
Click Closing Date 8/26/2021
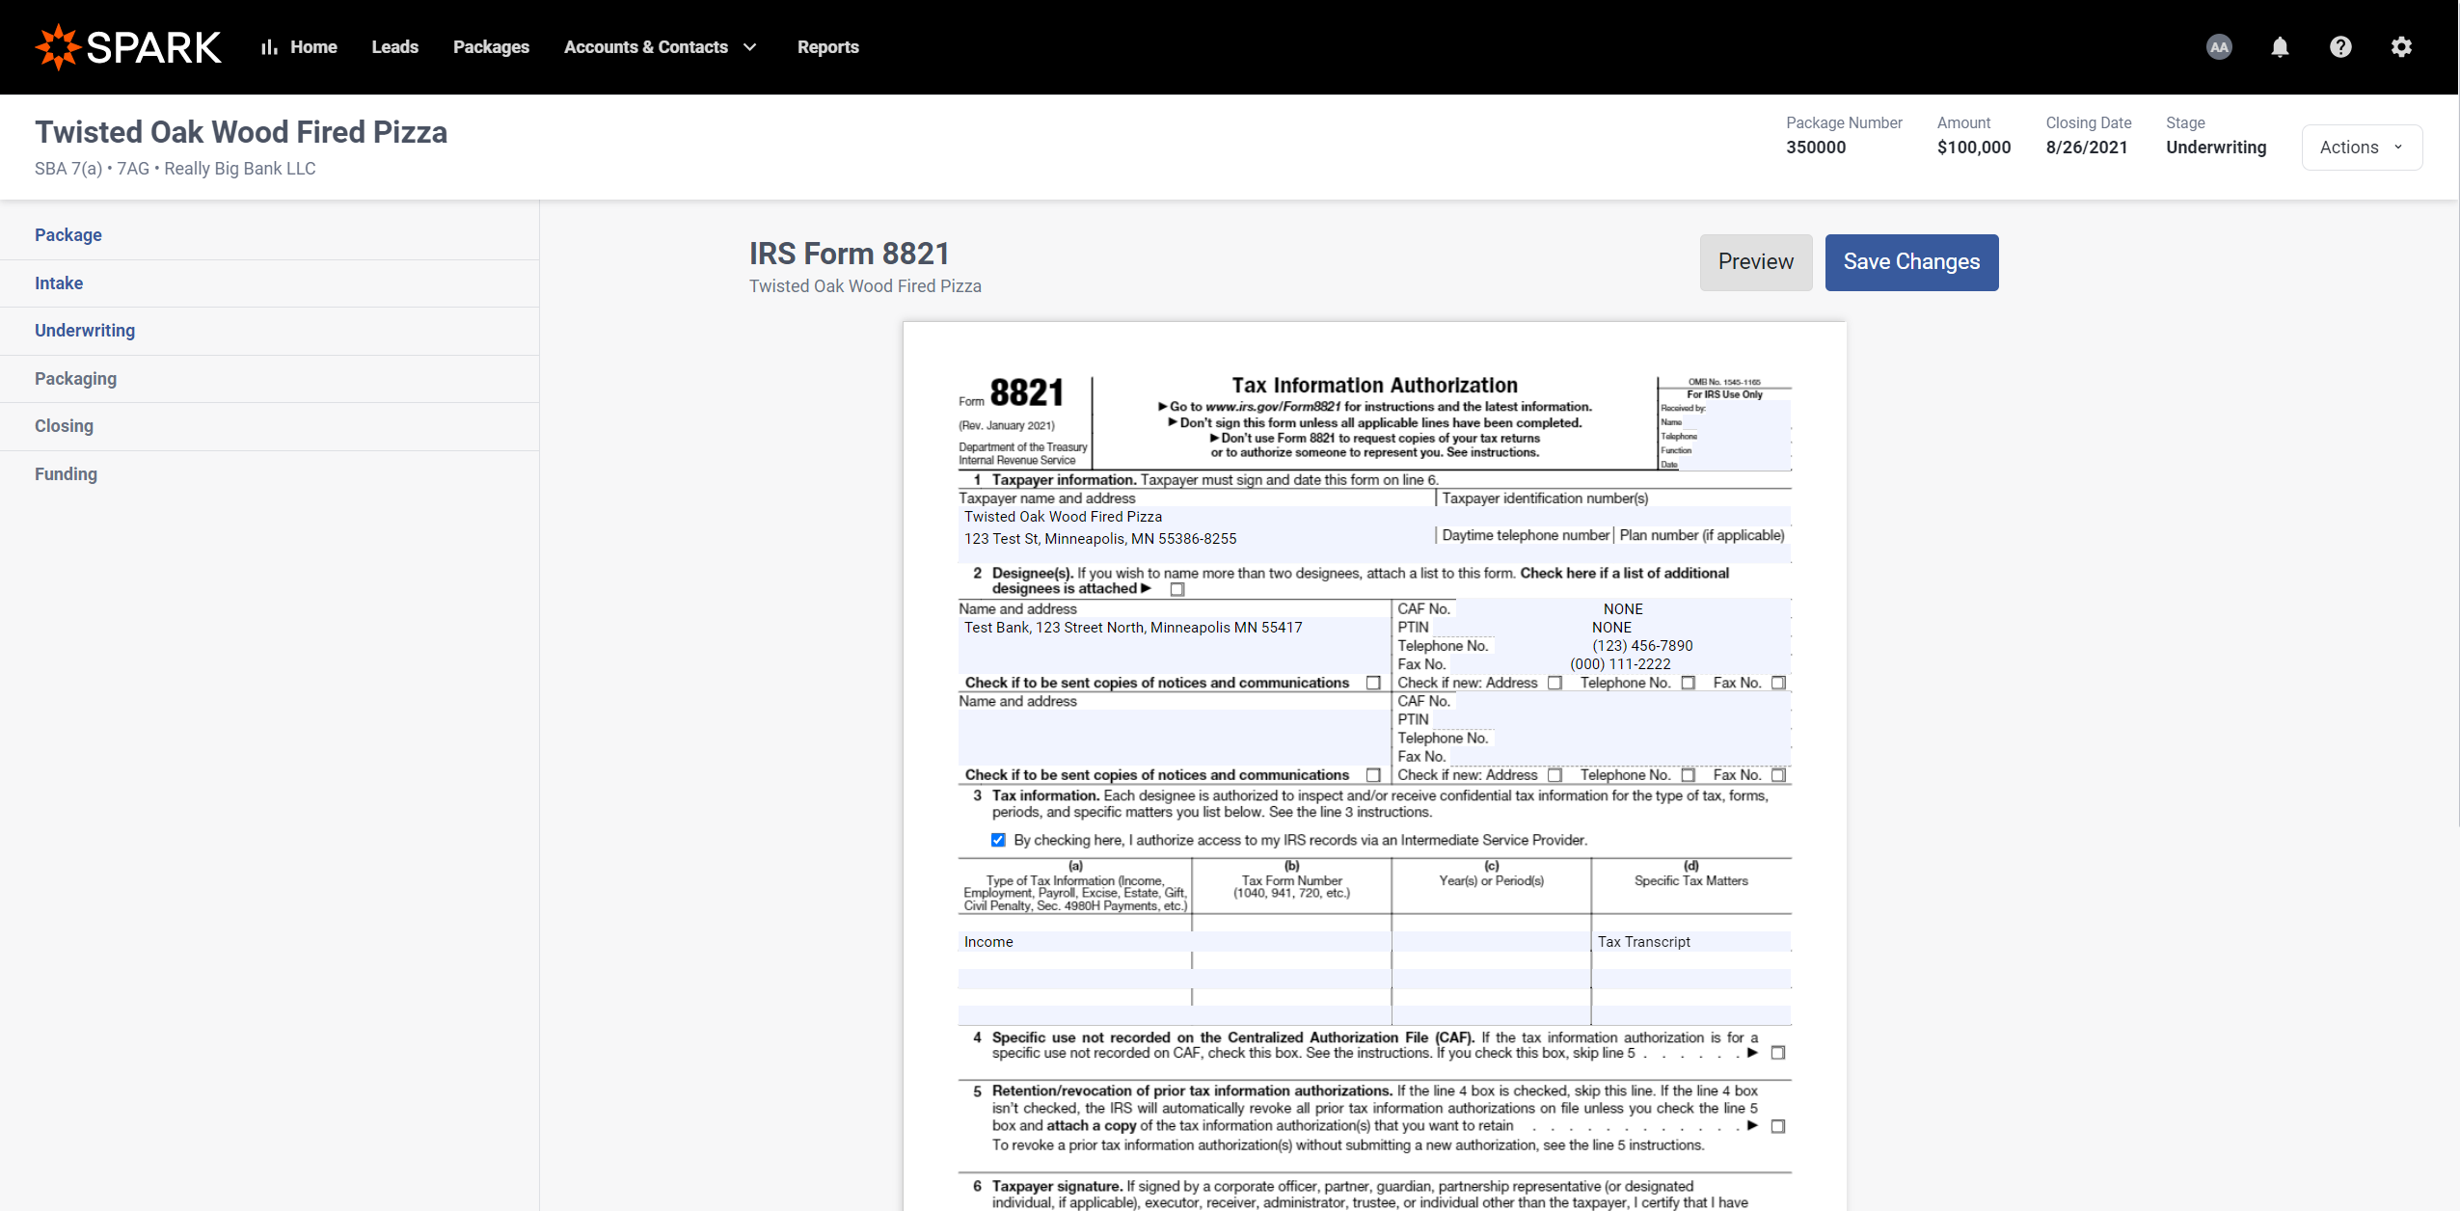(2087, 148)
